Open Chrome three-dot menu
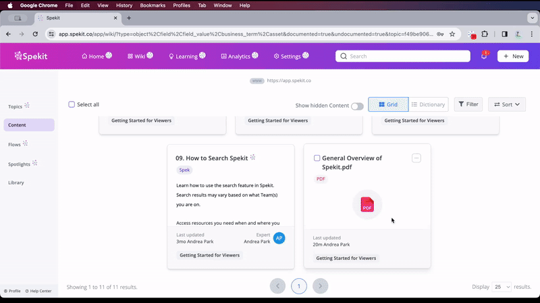 coord(532,34)
